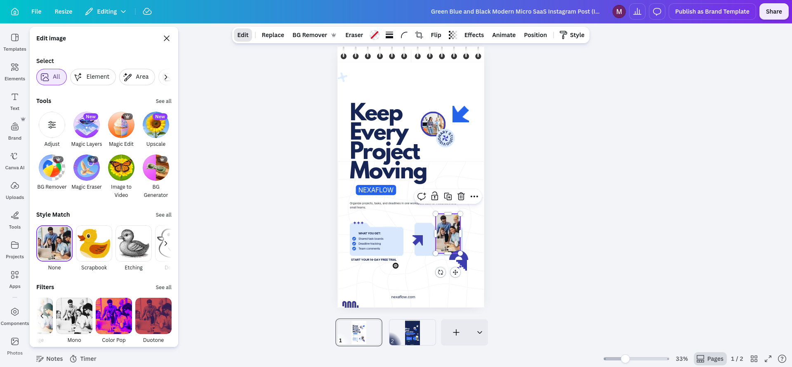Open the Animate toolbar option
The height and width of the screenshot is (367, 792).
pyautogui.click(x=504, y=35)
